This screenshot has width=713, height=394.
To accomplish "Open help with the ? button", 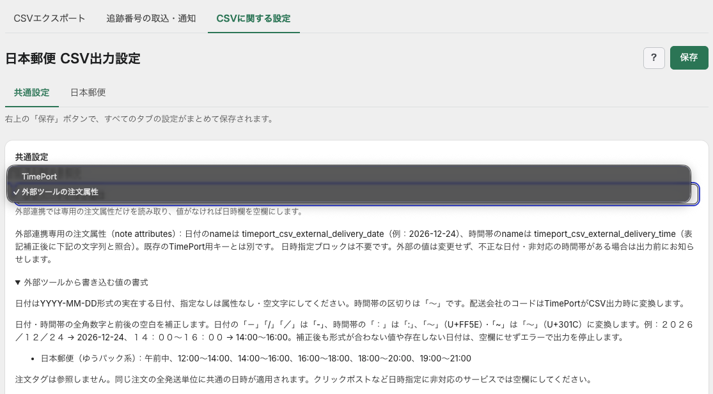I will pos(654,57).
